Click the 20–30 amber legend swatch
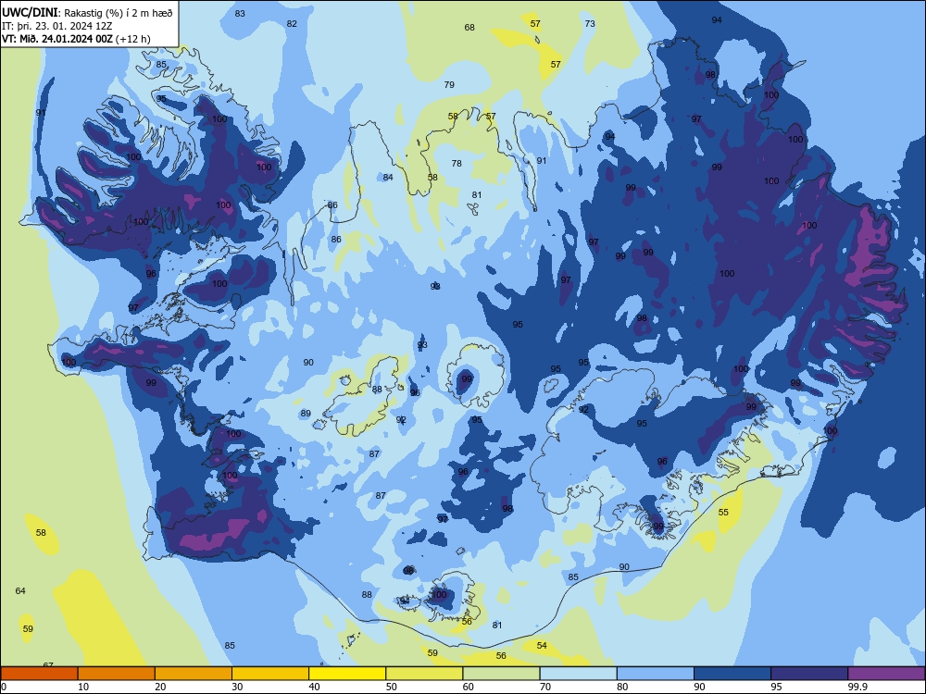 (194, 674)
